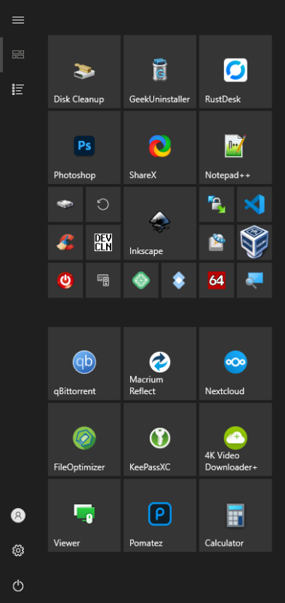This screenshot has height=603, width=285.
Task: Open the qBittorrent tile
Action: pyautogui.click(x=84, y=363)
